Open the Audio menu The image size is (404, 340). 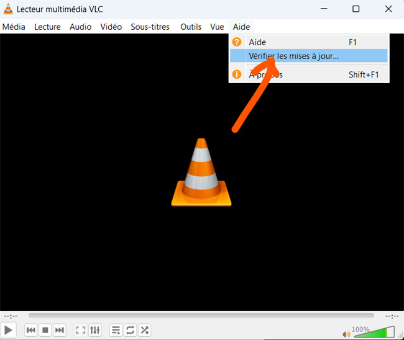[80, 27]
